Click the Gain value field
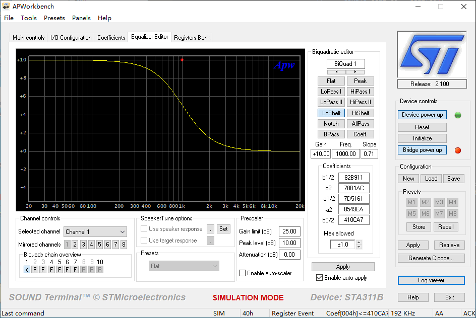Screen dimensions: 476x318 pyautogui.click(x=321, y=154)
